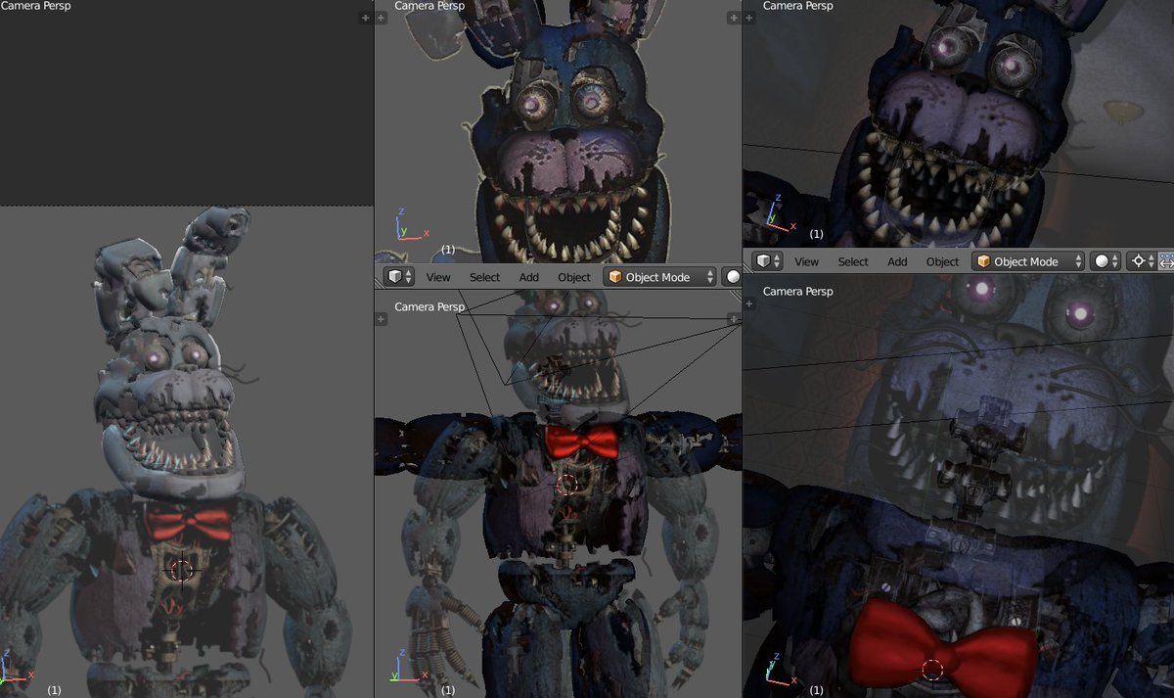Open Select menu in middle viewport header
This screenshot has height=698, width=1174.
[x=484, y=277]
